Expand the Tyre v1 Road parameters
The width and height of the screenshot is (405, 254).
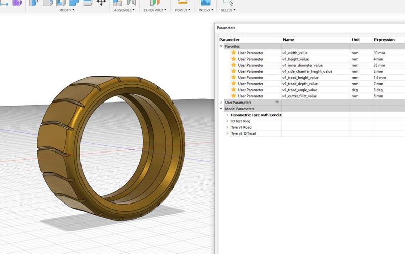pos(227,127)
